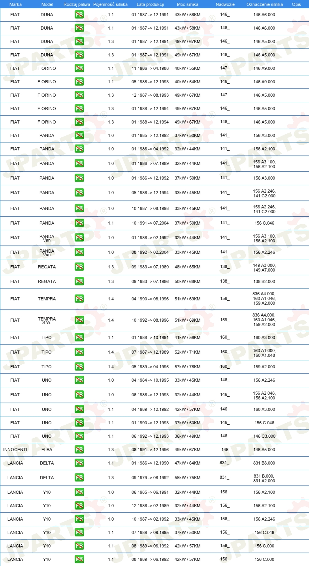The height and width of the screenshot is (566, 309).
Task: Click engine code 160 A3.000 in TIPO row
Action: (x=264, y=337)
